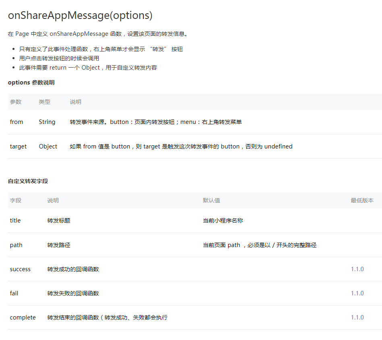Click the '默认值' column header

pyautogui.click(x=212, y=200)
